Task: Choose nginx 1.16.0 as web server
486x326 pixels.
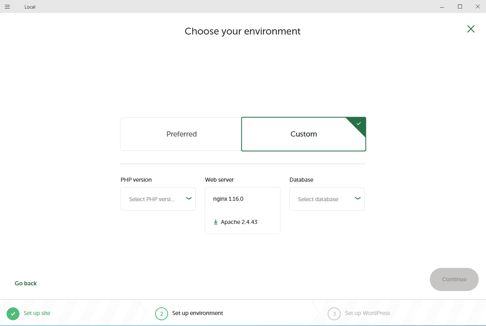Action: pyautogui.click(x=228, y=199)
